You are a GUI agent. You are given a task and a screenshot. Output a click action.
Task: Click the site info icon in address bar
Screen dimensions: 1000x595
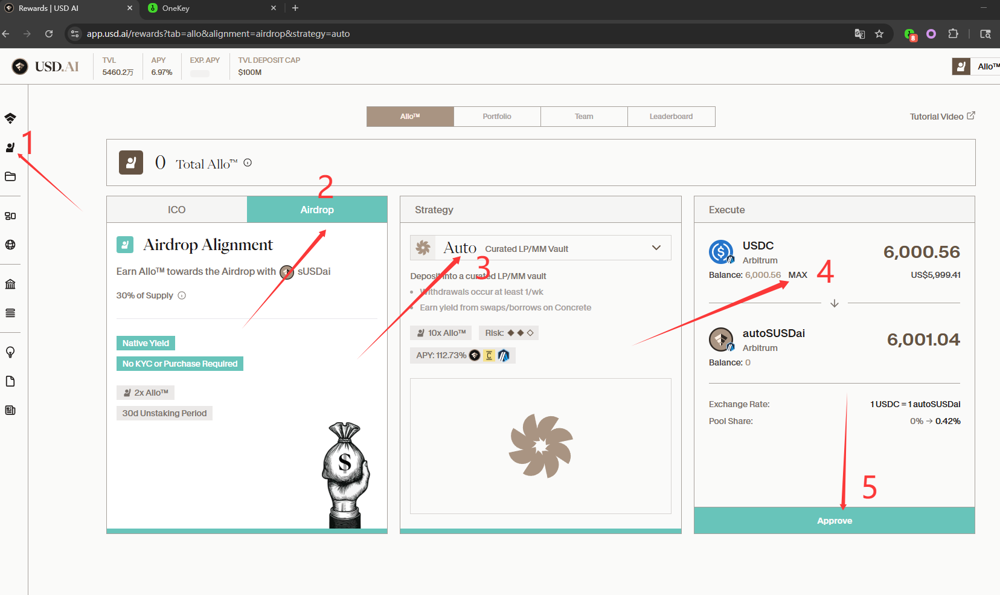coord(75,34)
